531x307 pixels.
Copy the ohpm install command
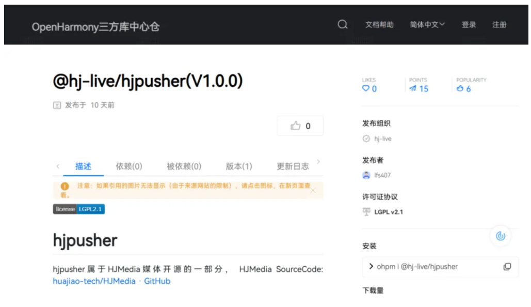(507, 267)
